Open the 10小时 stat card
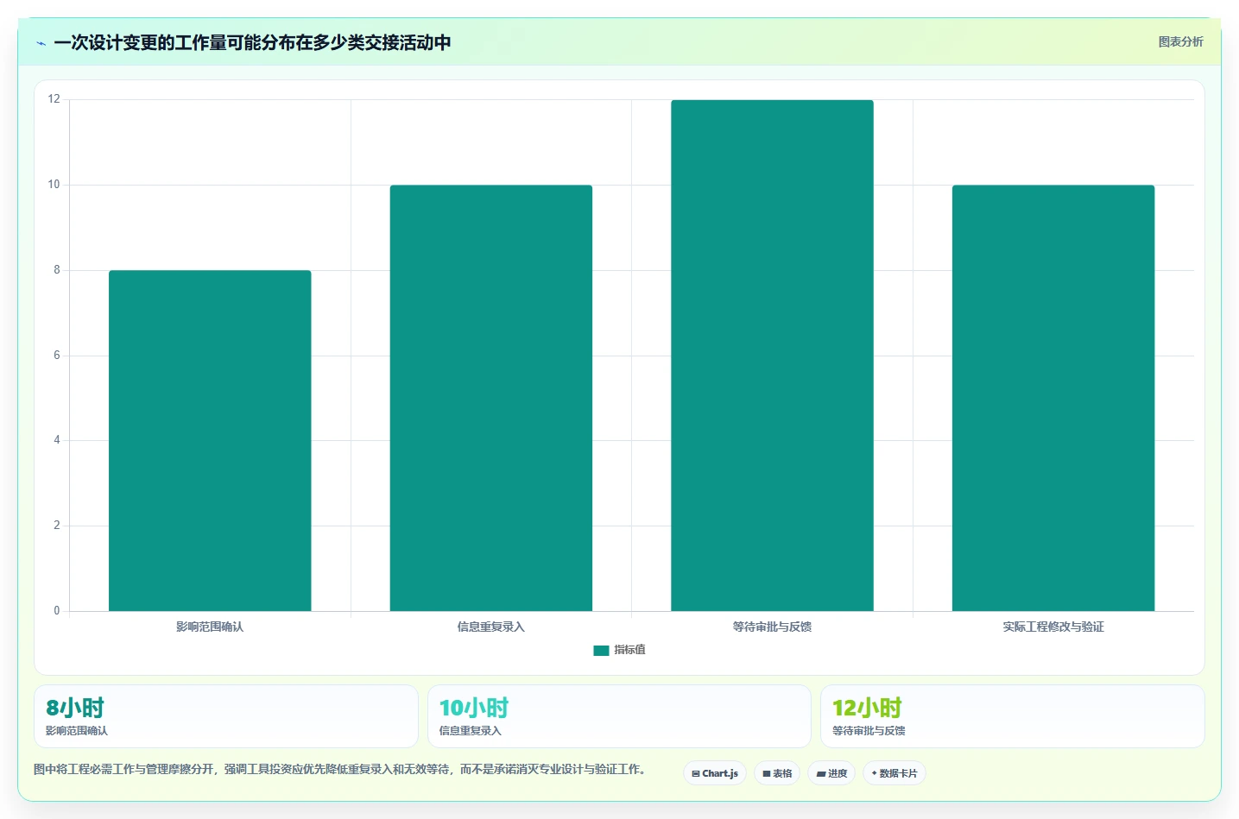1239x819 pixels. tap(619, 716)
